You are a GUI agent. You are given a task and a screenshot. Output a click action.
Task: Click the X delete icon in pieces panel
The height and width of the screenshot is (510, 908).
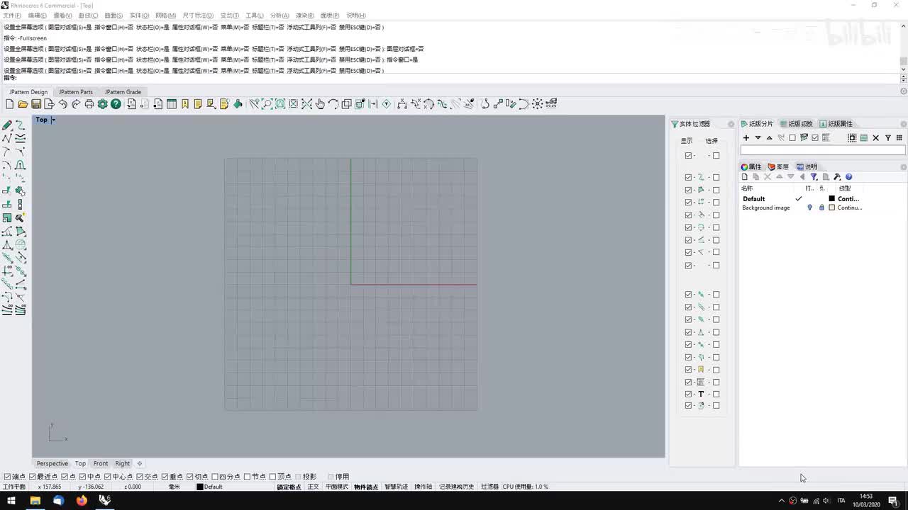[x=875, y=137]
